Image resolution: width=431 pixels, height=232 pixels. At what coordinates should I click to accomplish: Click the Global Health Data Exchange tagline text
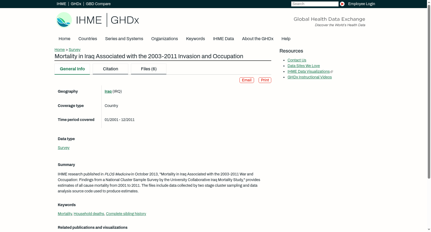(329, 19)
